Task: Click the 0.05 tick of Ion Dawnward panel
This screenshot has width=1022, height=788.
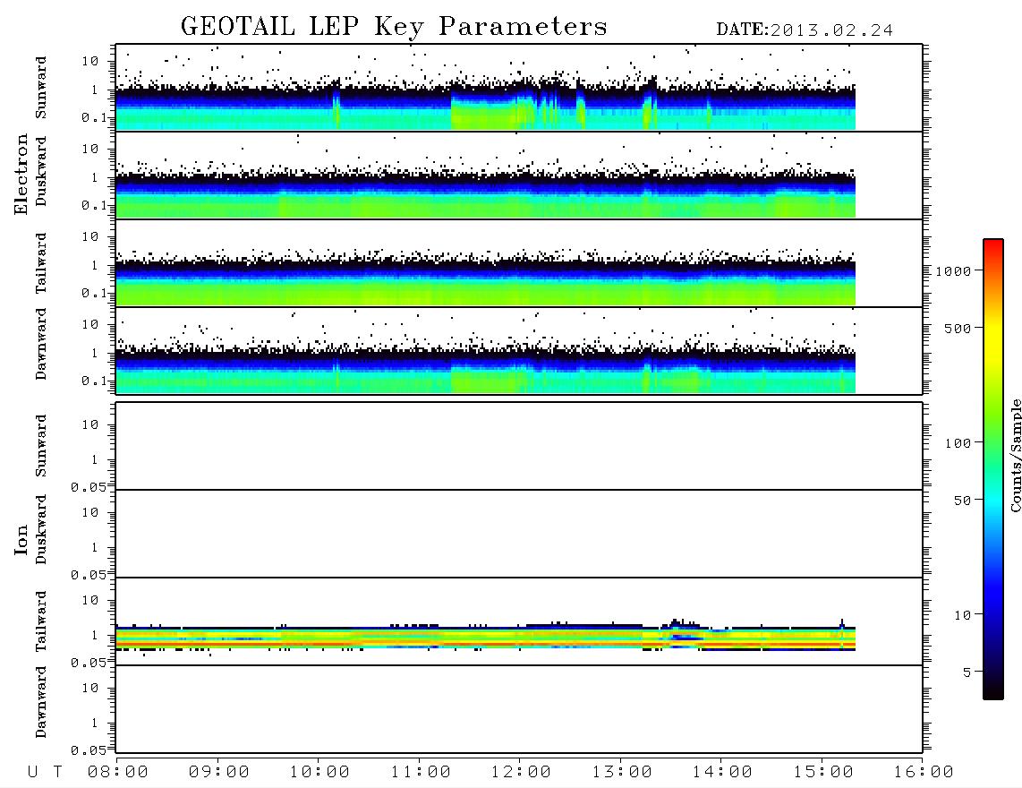Action: (89, 750)
